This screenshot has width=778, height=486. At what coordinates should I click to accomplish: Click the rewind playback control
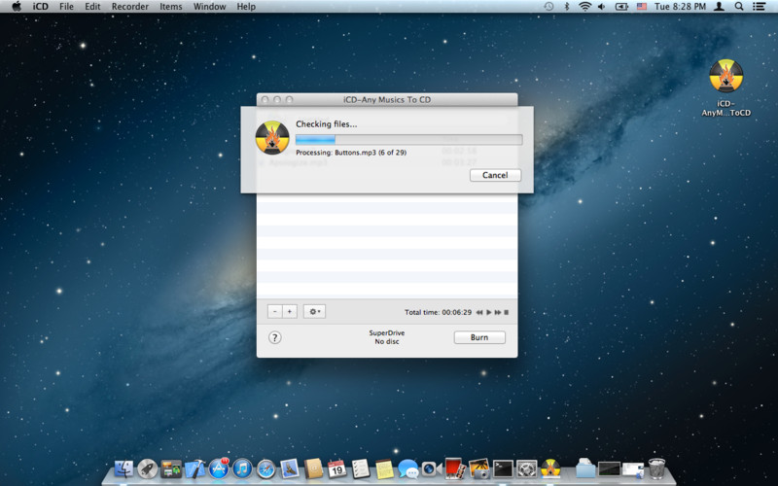point(479,312)
